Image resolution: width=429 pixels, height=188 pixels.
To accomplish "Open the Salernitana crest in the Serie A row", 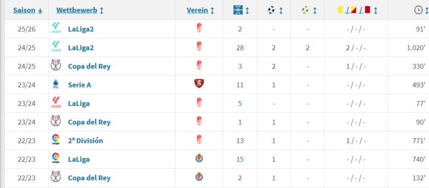I will point(198,85).
